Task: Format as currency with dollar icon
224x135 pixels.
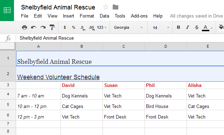Action: 65,27
